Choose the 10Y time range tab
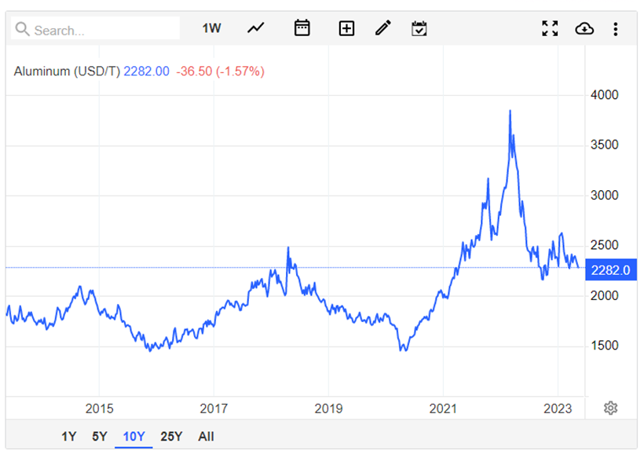Image resolution: width=644 pixels, height=458 pixels. pos(133,437)
